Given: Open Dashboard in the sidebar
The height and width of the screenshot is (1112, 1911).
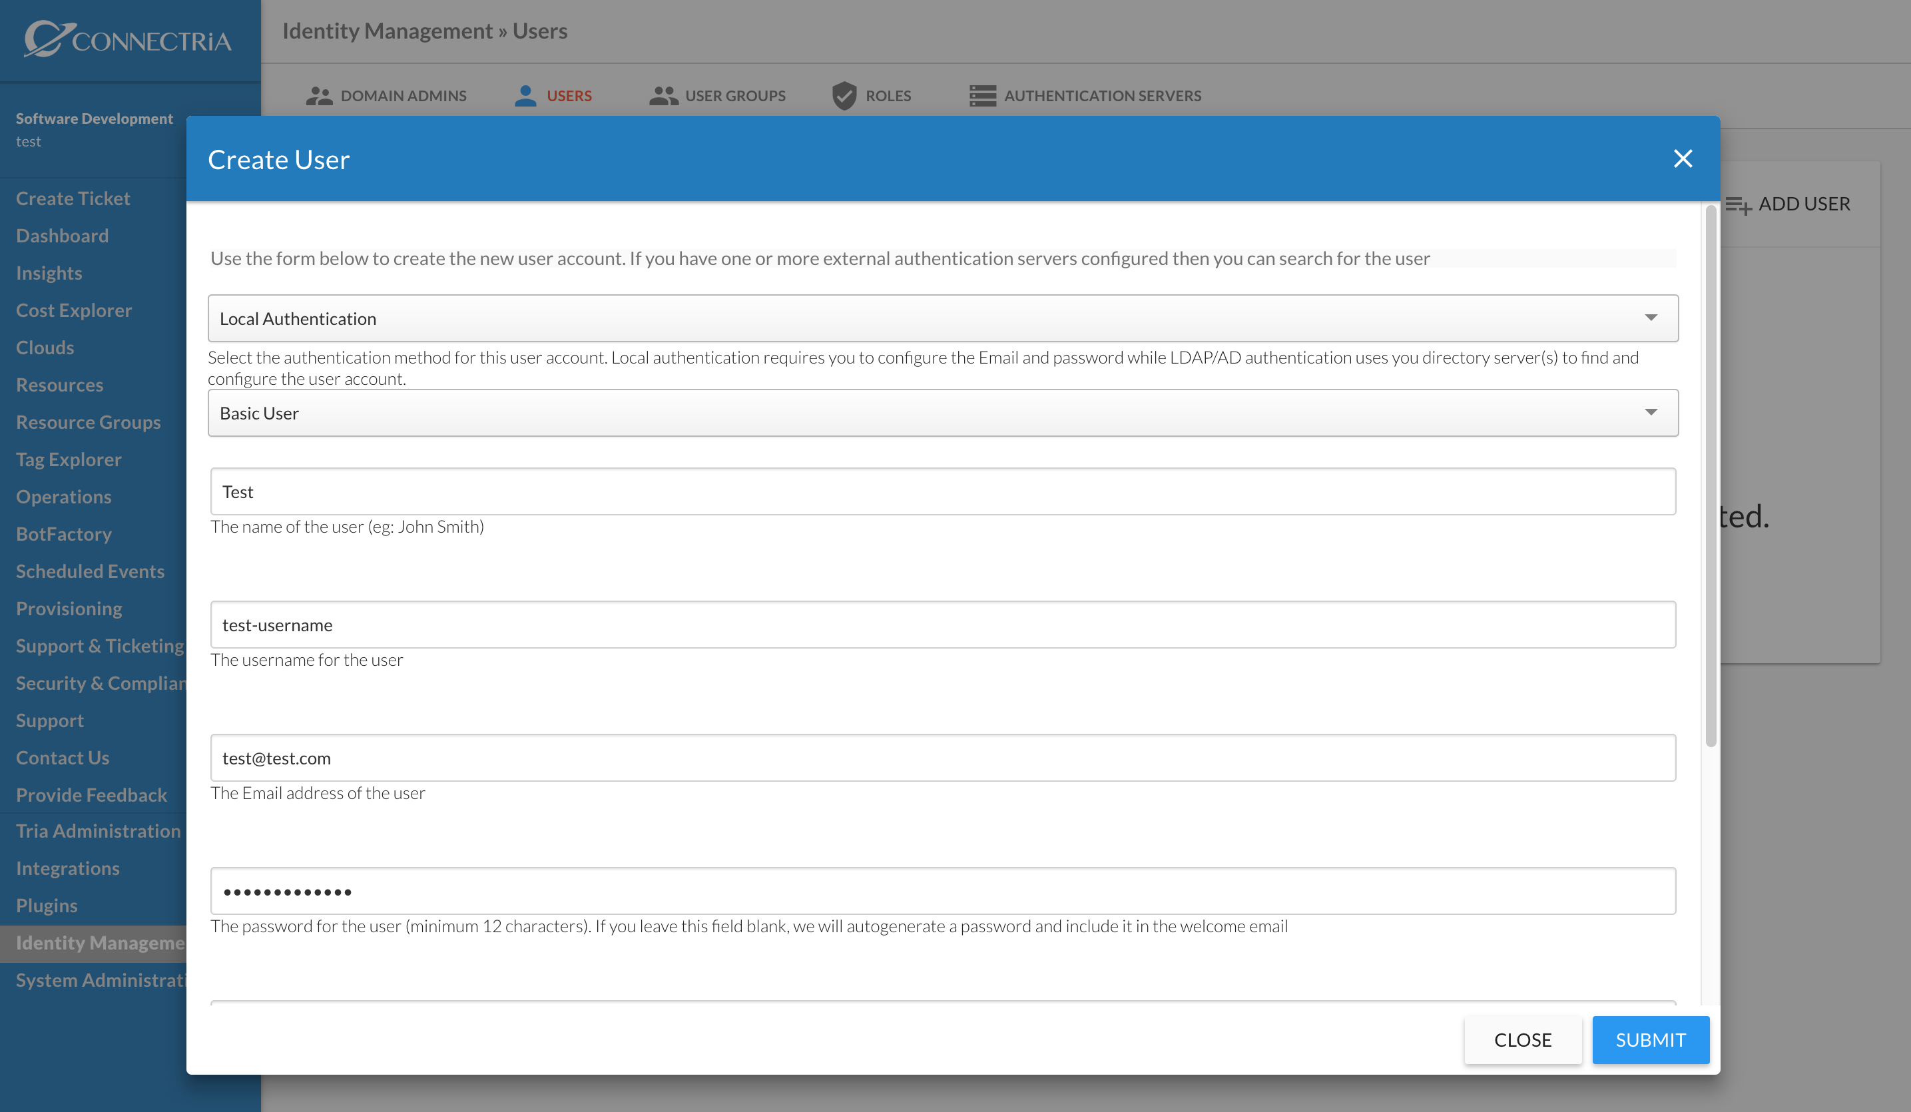Looking at the screenshot, I should click(x=62, y=235).
